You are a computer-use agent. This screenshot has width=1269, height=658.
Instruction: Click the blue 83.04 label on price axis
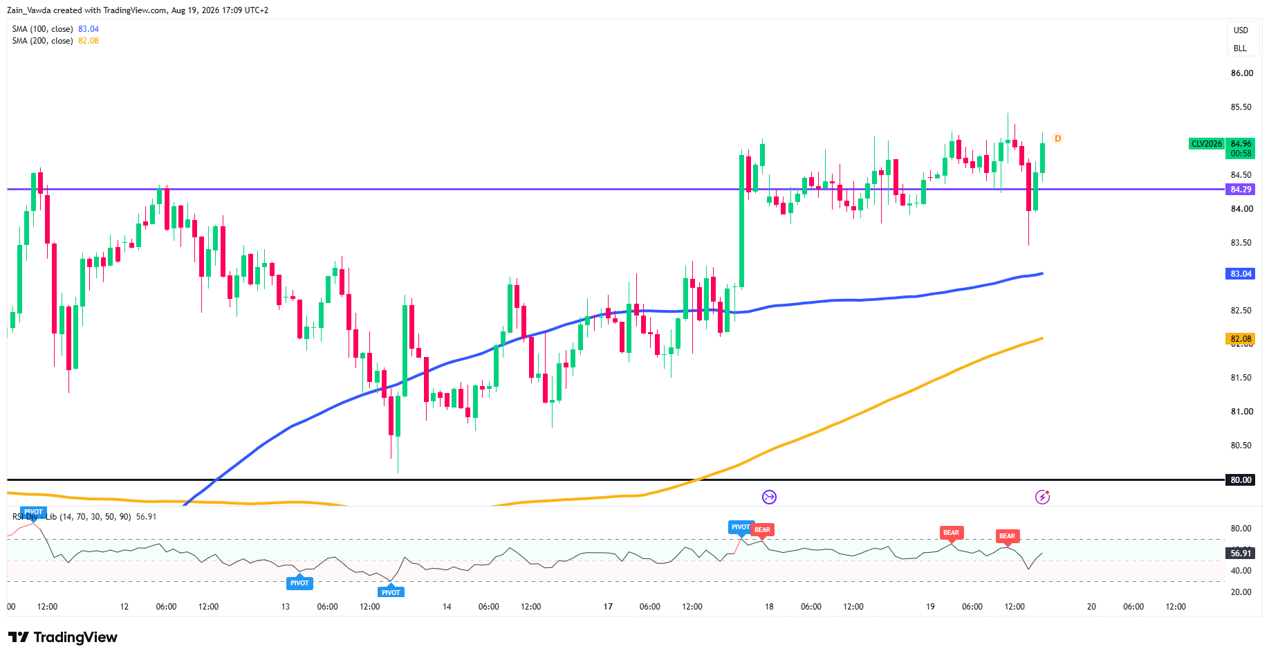(x=1241, y=274)
